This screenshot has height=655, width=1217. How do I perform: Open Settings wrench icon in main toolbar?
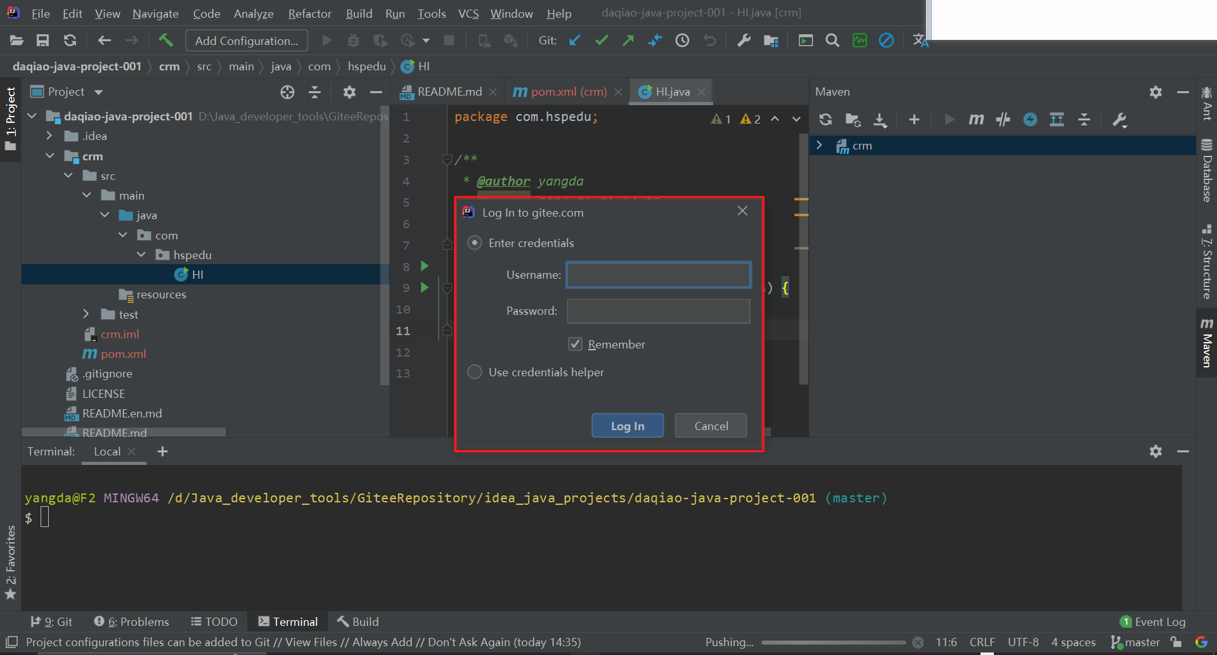click(744, 41)
